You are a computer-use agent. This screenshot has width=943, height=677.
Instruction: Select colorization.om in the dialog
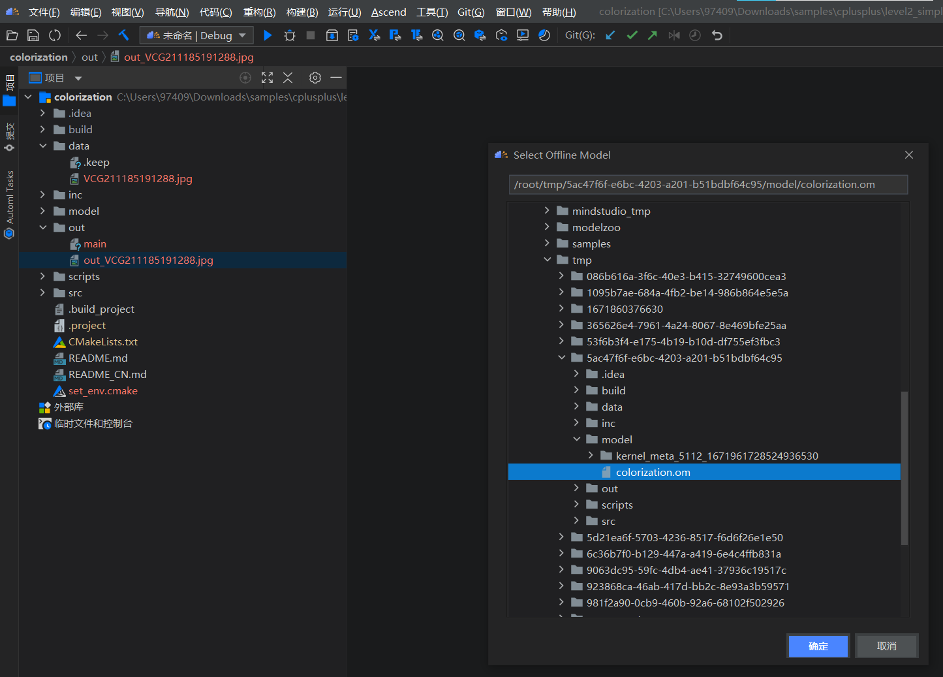(x=704, y=472)
